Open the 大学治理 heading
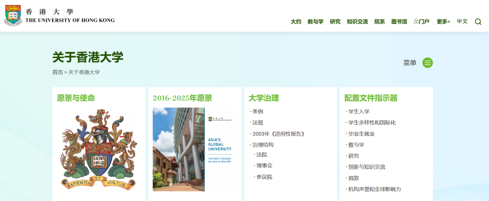The height and width of the screenshot is (201, 489). (264, 98)
